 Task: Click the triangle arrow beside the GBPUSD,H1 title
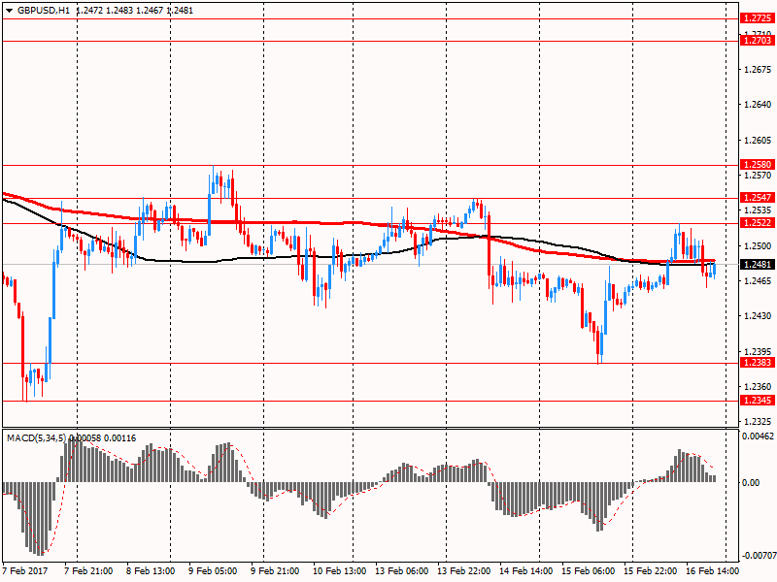tap(9, 10)
